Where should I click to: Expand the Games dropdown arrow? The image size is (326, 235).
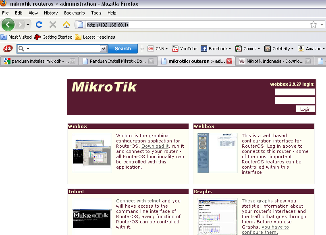259,49
